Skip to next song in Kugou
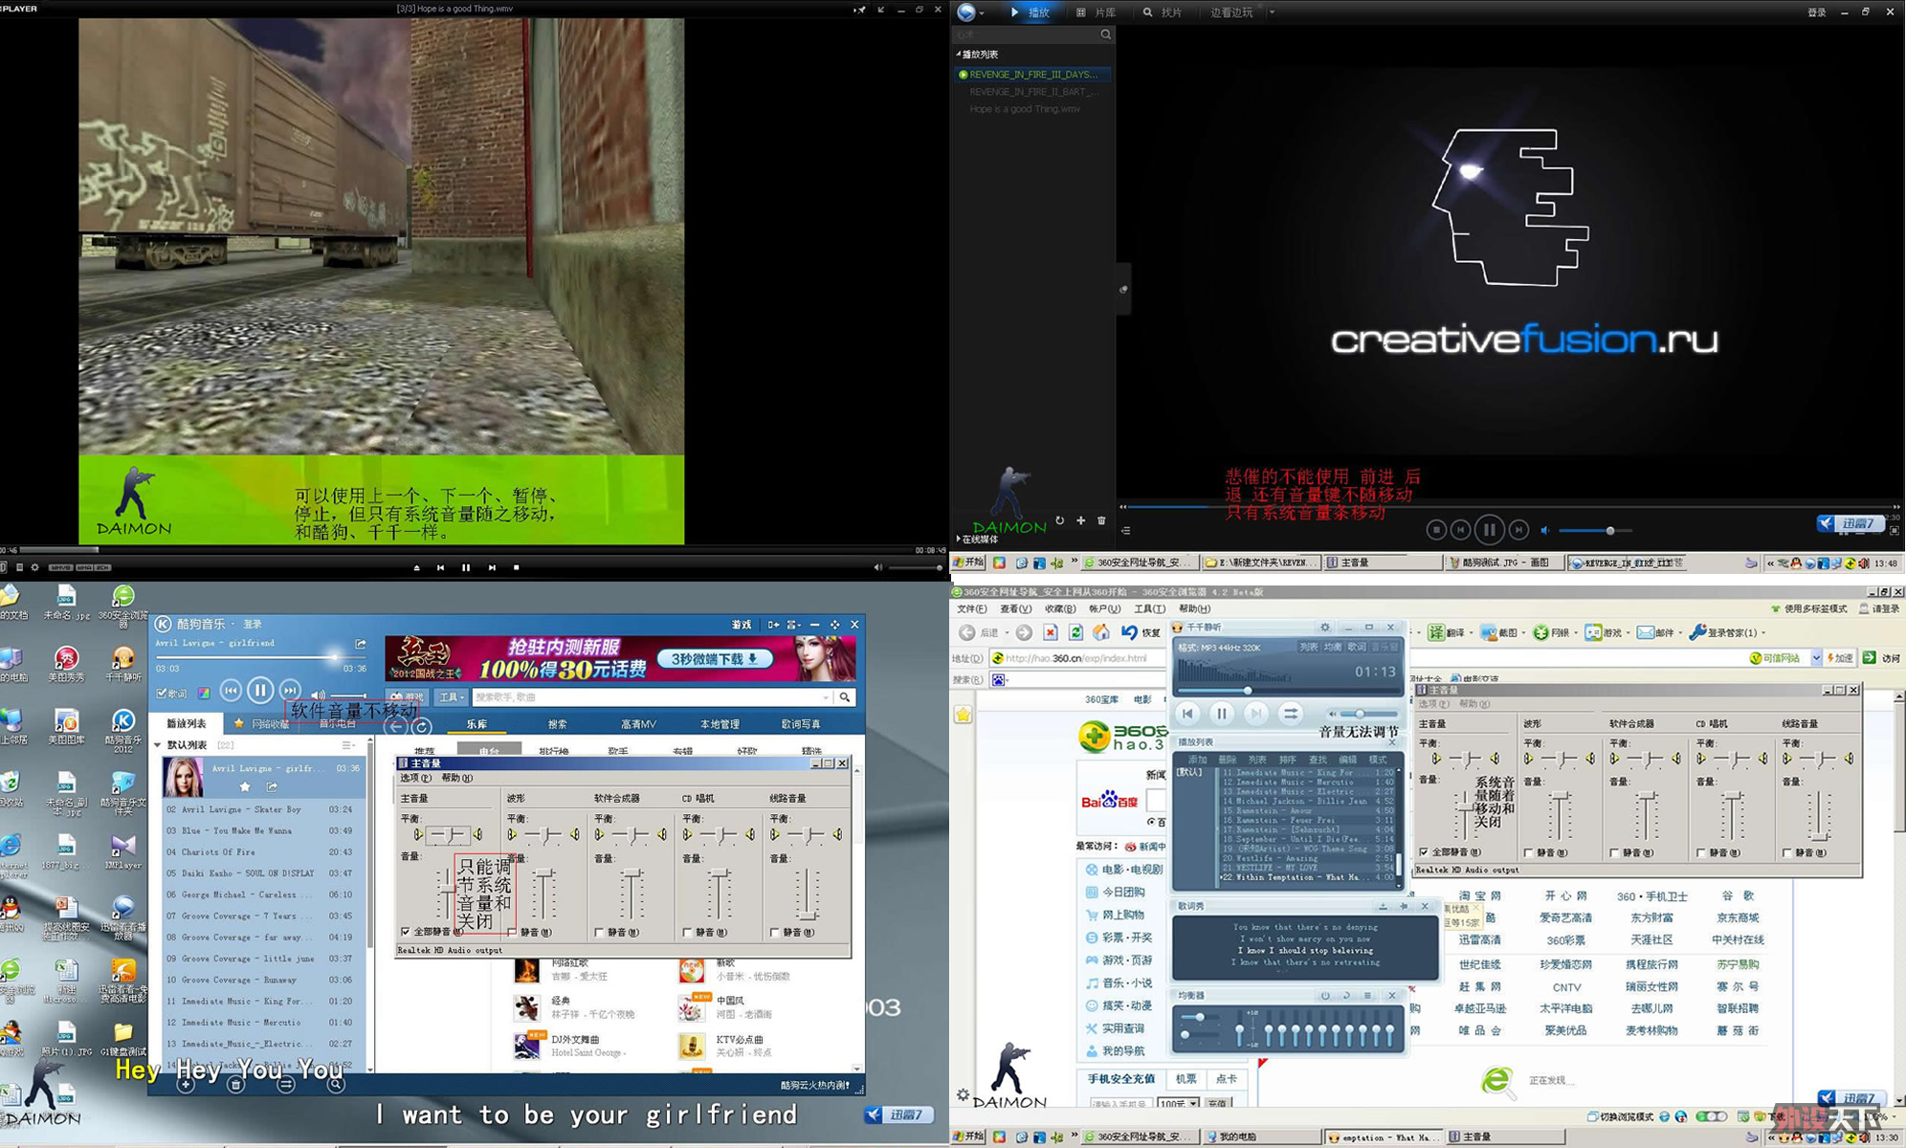The image size is (1906, 1148). point(290,691)
